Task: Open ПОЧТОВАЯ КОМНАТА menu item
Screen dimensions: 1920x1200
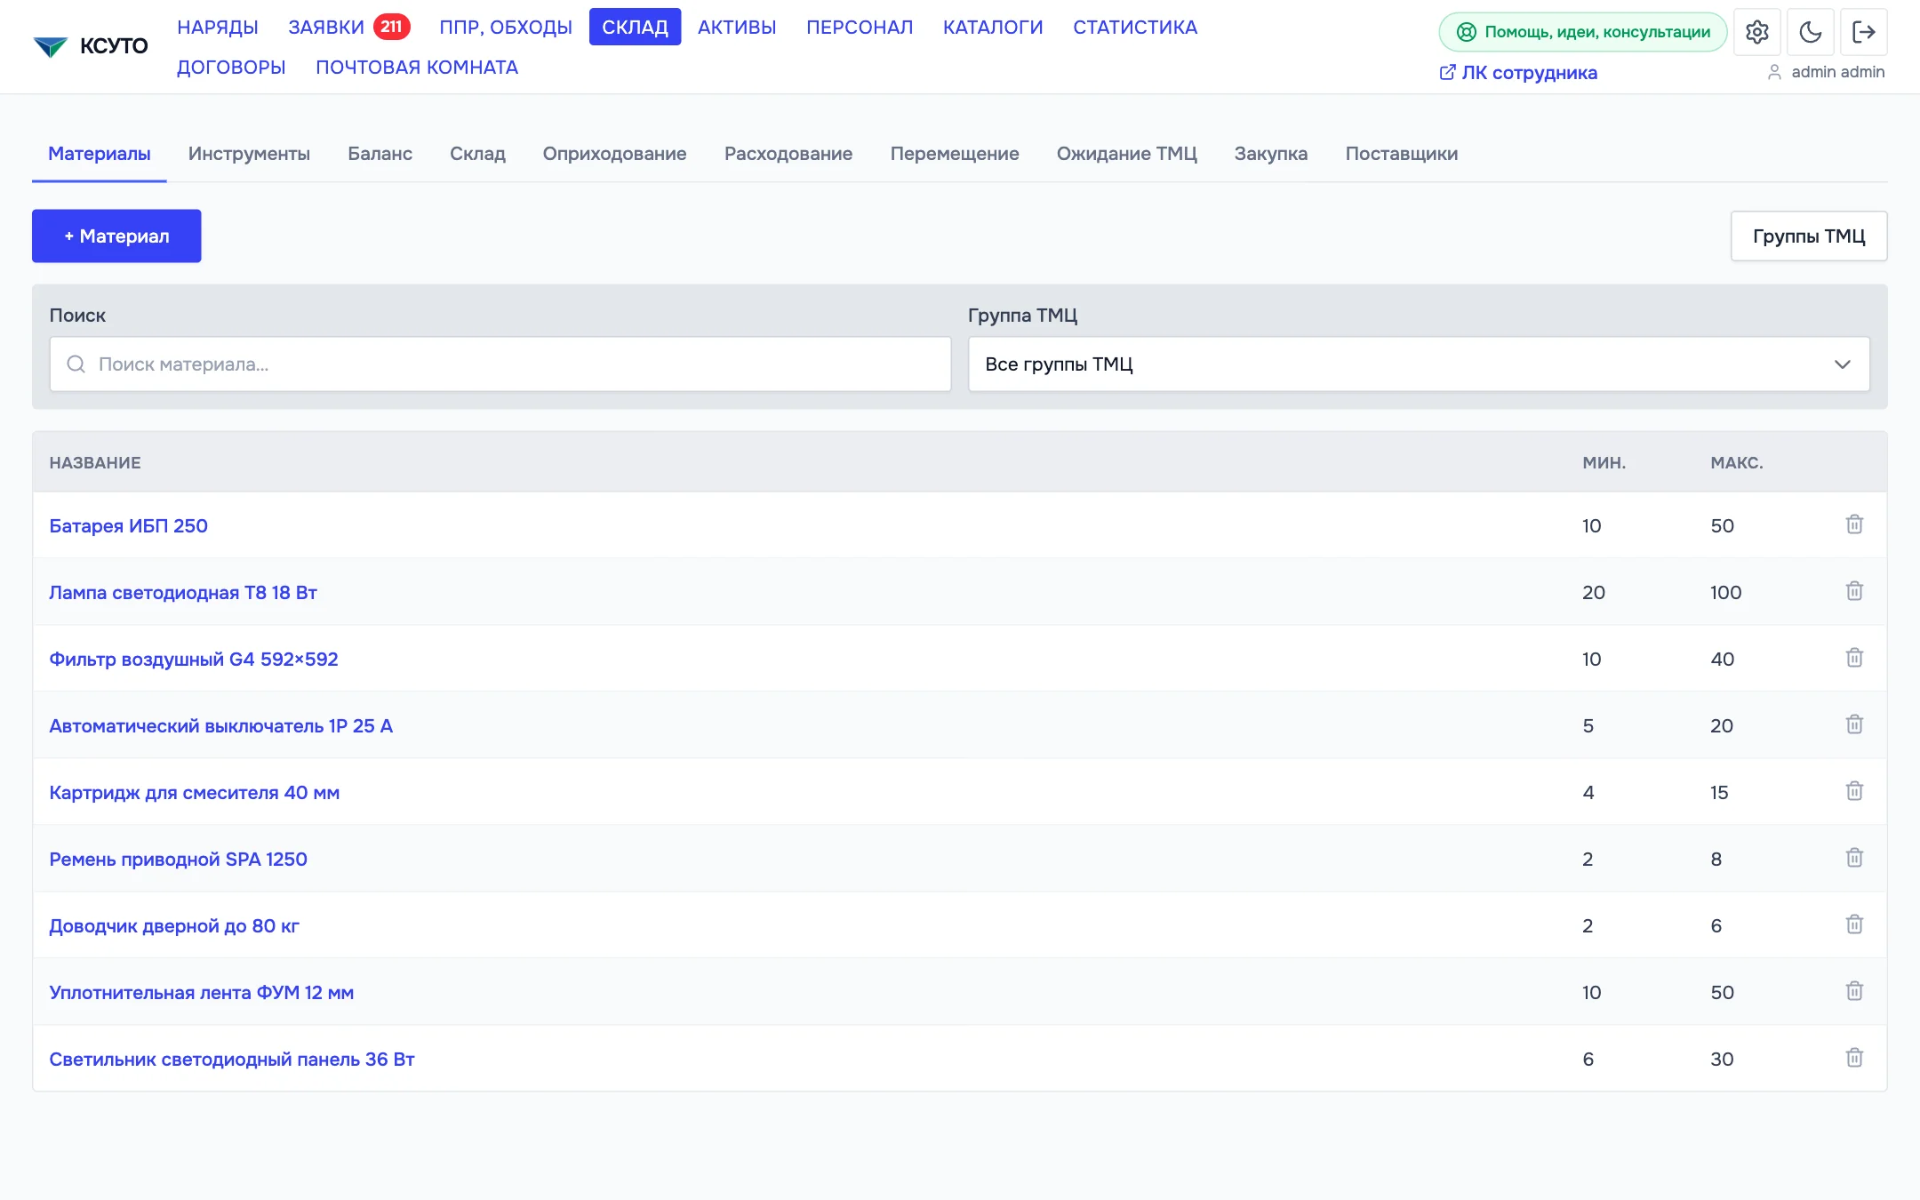Action: coord(417,68)
